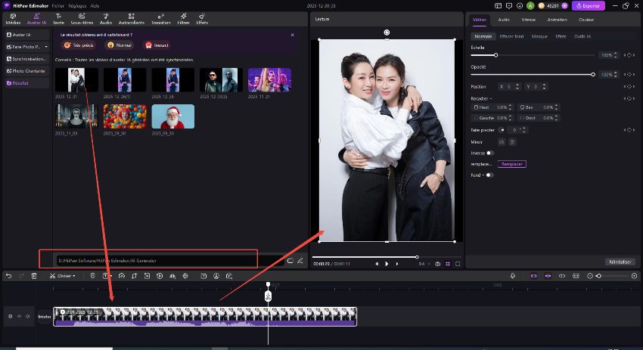Open the Autocollants stickers panel
This screenshot has height=350, width=643.
(x=132, y=18)
